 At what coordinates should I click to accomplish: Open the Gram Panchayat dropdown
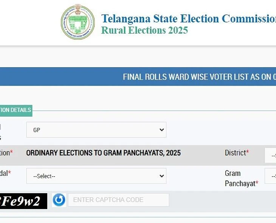point(271,176)
